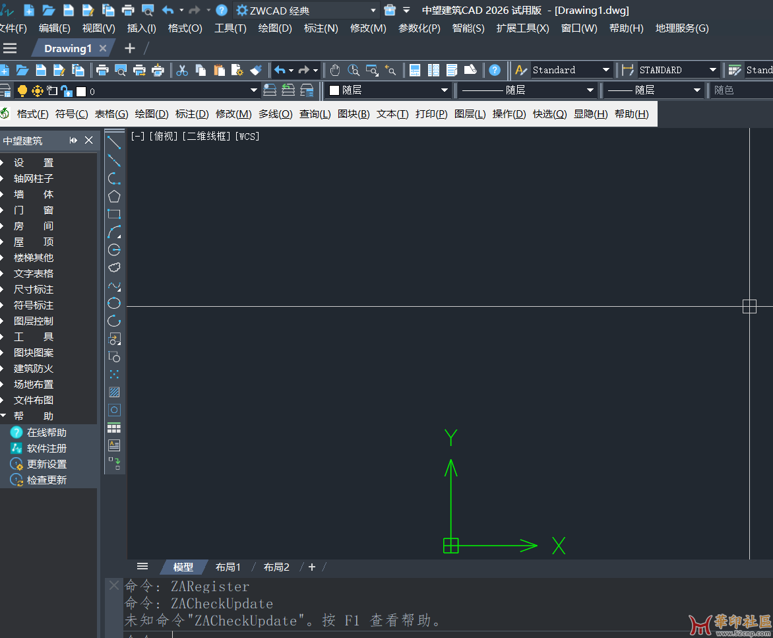Switch to the 布局2 layout tab
This screenshot has height=638, width=773.
(x=276, y=567)
